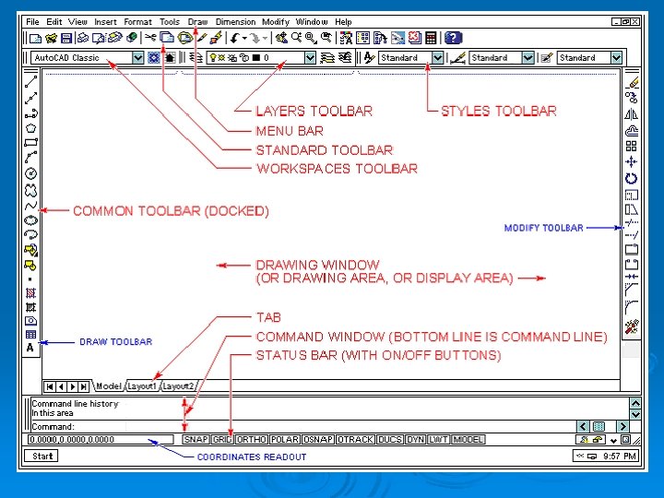Toggle DYN dynamic input button
This screenshot has width=664, height=498.
(415, 440)
